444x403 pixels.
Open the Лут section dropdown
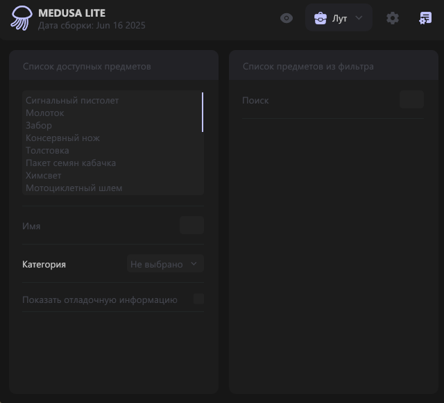[x=339, y=18]
